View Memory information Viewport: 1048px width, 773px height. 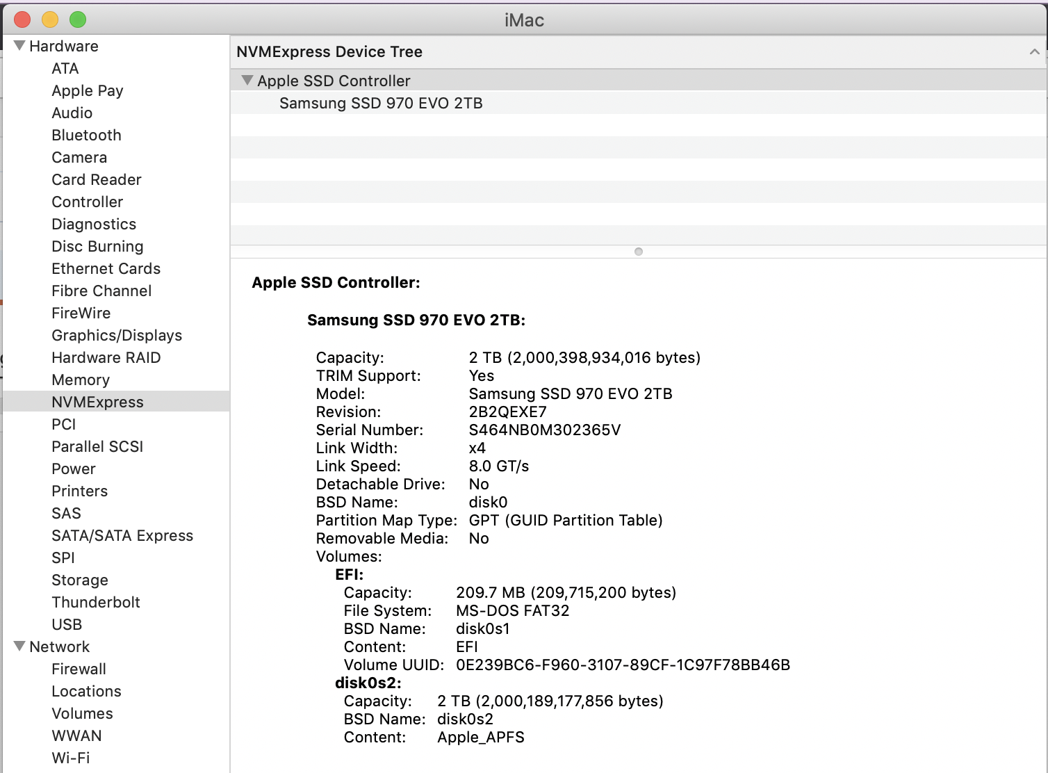tap(81, 380)
